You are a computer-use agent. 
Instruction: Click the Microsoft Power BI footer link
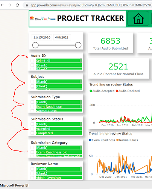pos(14,185)
